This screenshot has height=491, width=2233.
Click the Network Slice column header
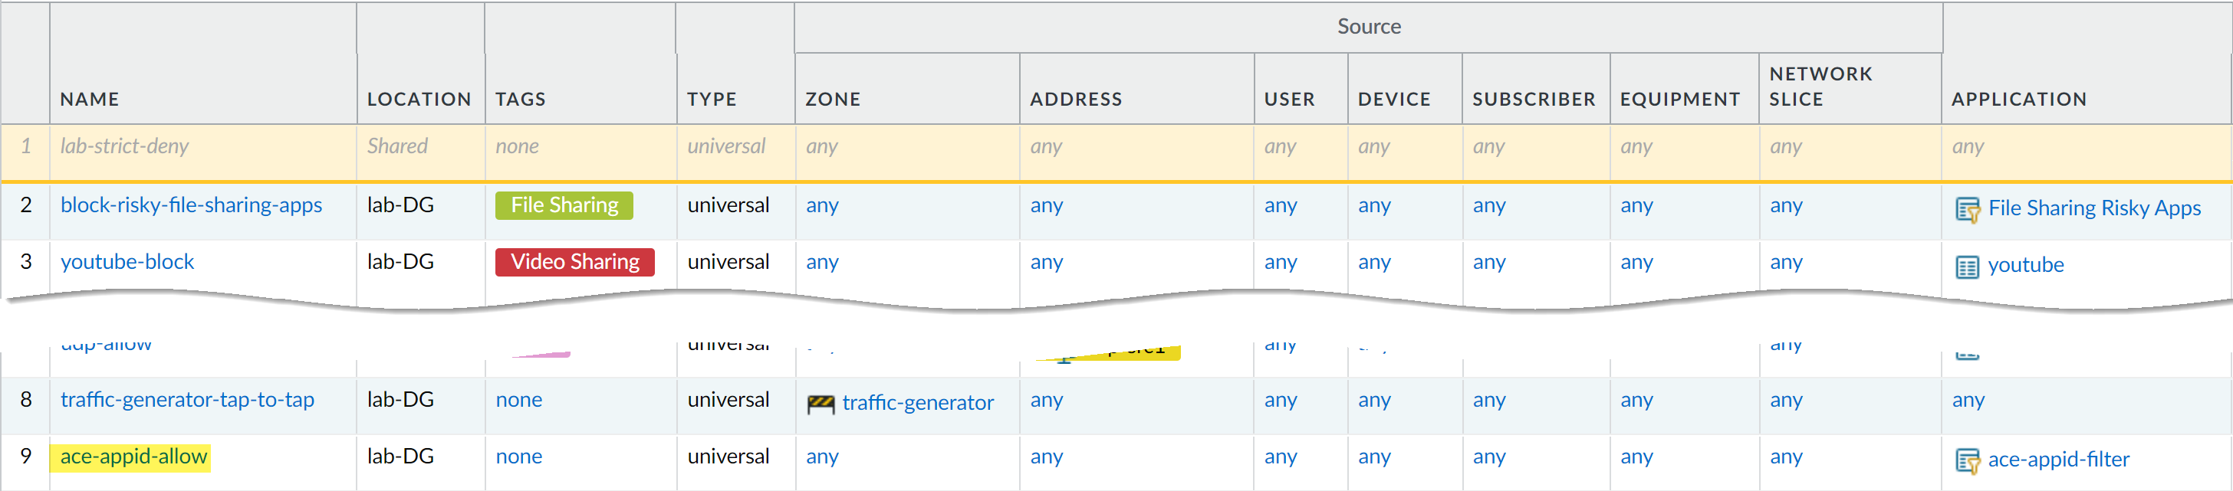click(x=1820, y=87)
